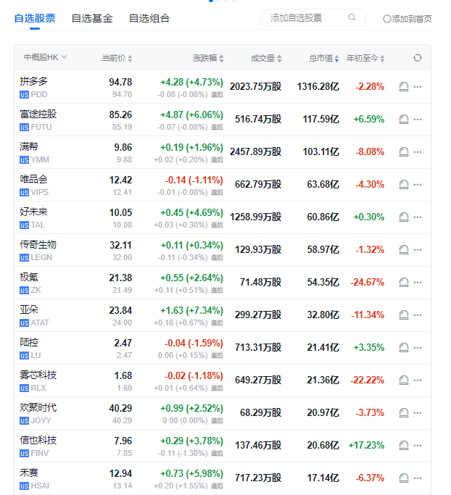Open the 富途控股 stock link
This screenshot has width=451, height=495.
[38, 114]
